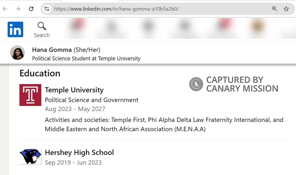Click the Hershey High School panther logo
This screenshot has height=175, width=296.
(x=30, y=156)
